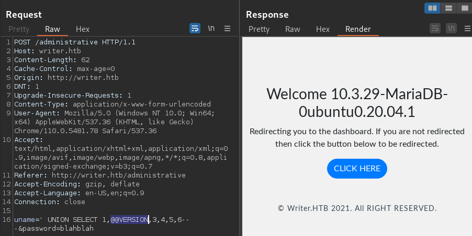Switch Response view to Pretty tab

click(259, 29)
